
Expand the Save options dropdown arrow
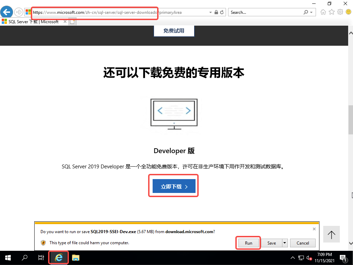click(285, 243)
